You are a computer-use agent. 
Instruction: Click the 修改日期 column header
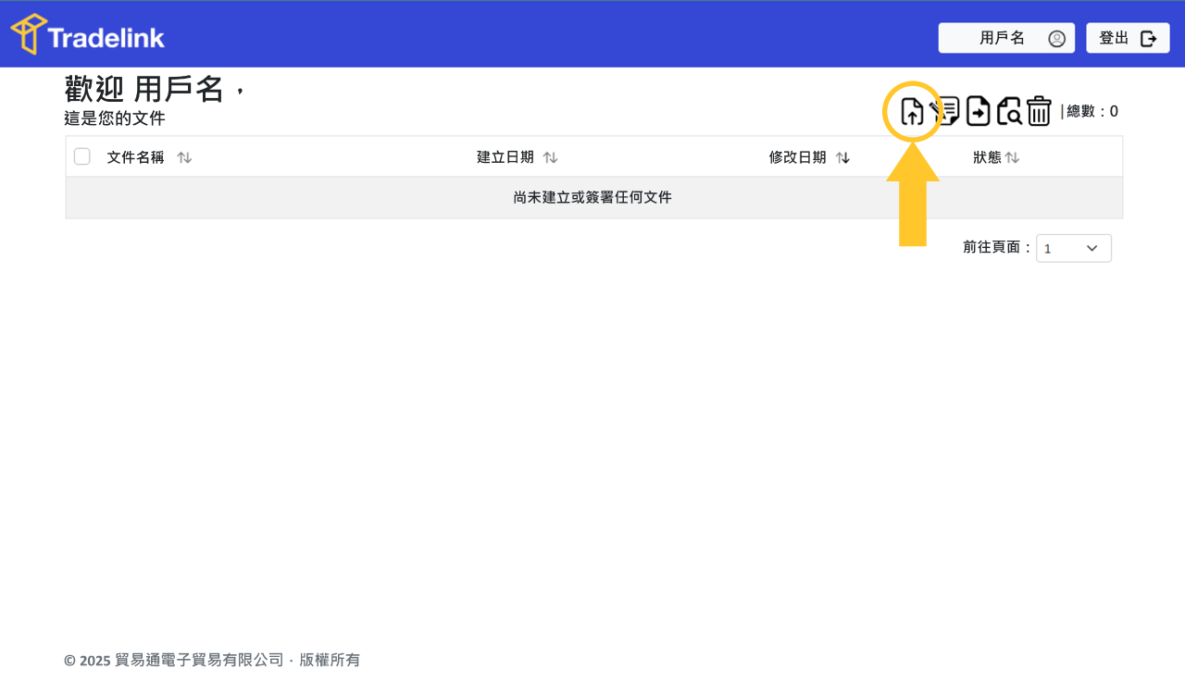click(x=797, y=157)
